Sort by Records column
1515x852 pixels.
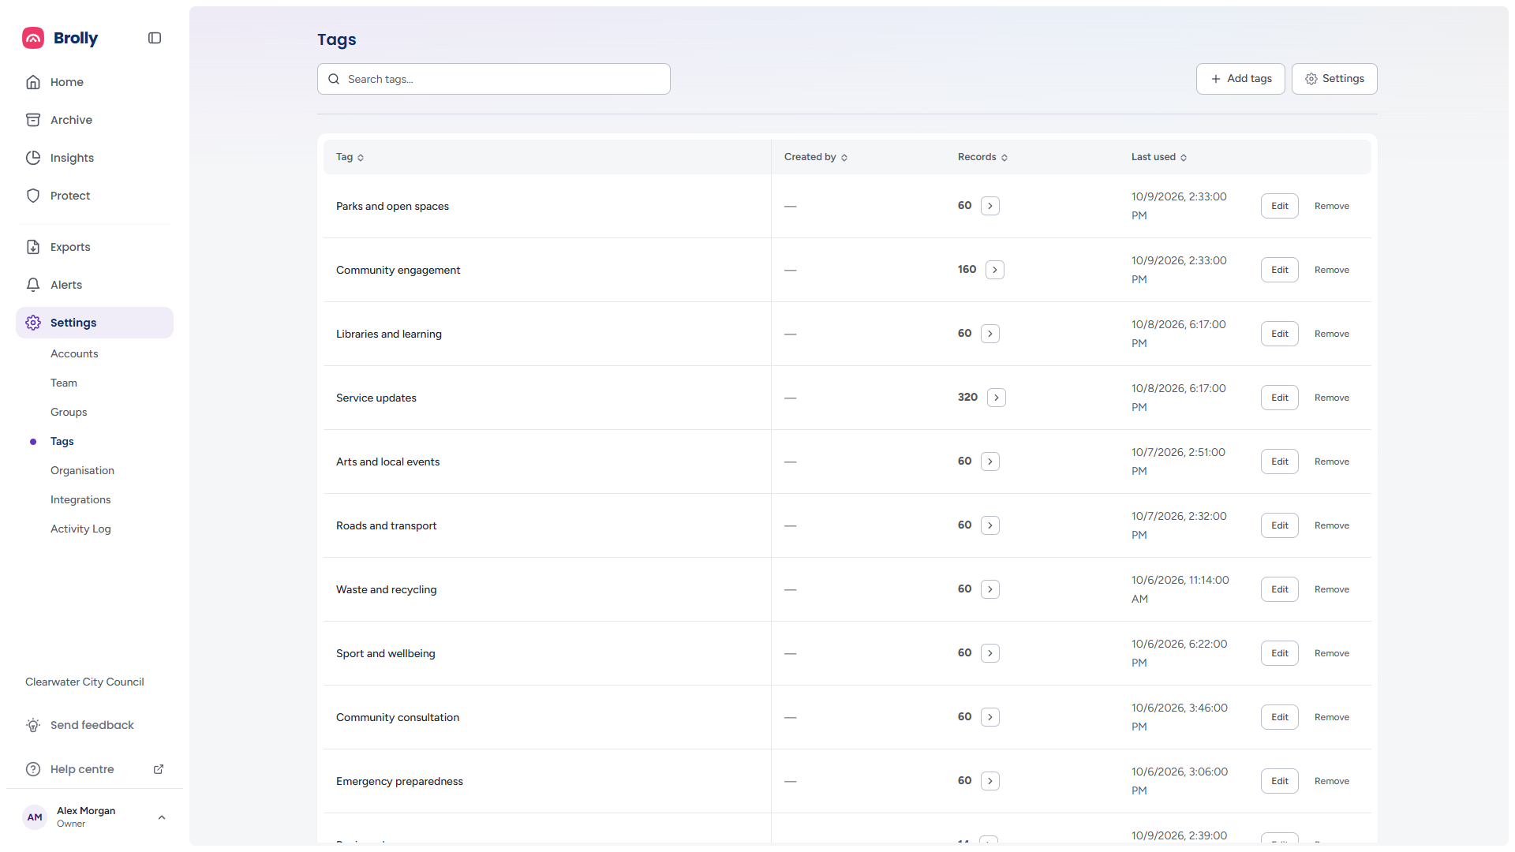tap(983, 157)
